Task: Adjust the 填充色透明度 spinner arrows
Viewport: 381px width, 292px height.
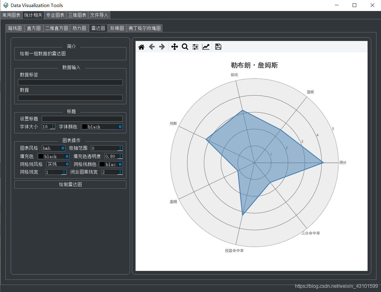Action: coord(120,156)
